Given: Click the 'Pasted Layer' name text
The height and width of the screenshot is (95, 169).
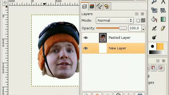Looking at the screenshot, I should pos(120,38).
